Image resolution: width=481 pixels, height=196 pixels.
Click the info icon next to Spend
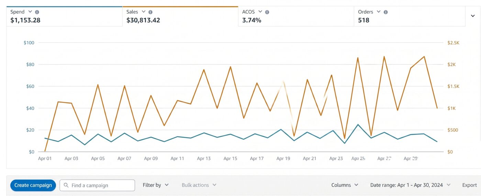click(x=37, y=12)
